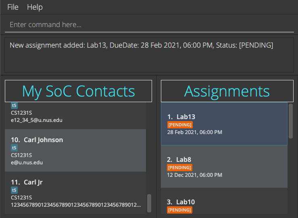Click the long numeric email under Carl Jr
Image resolution: width=298 pixels, height=218 pixels.
coord(76,205)
